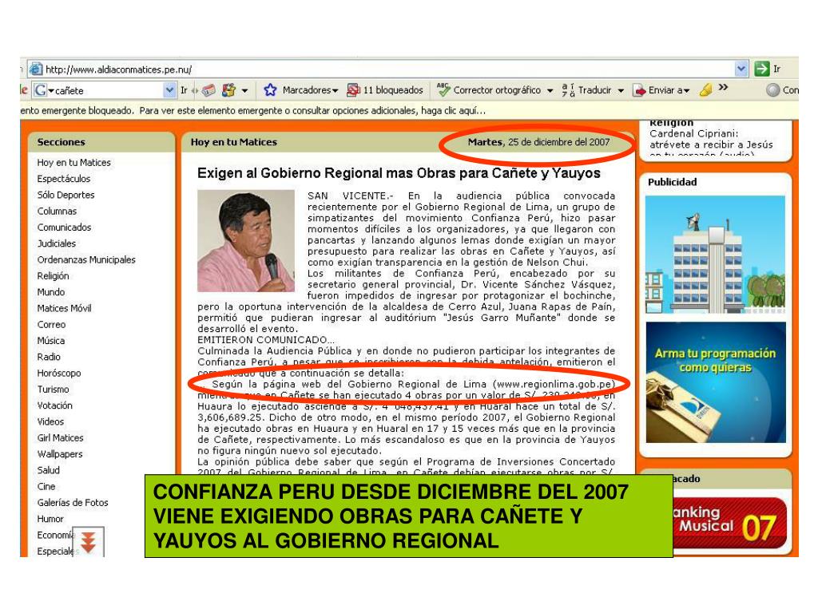Click the Cardenal Cipriani religion headline
Viewport: 818px width, 613px height.
pyautogui.click(x=710, y=139)
